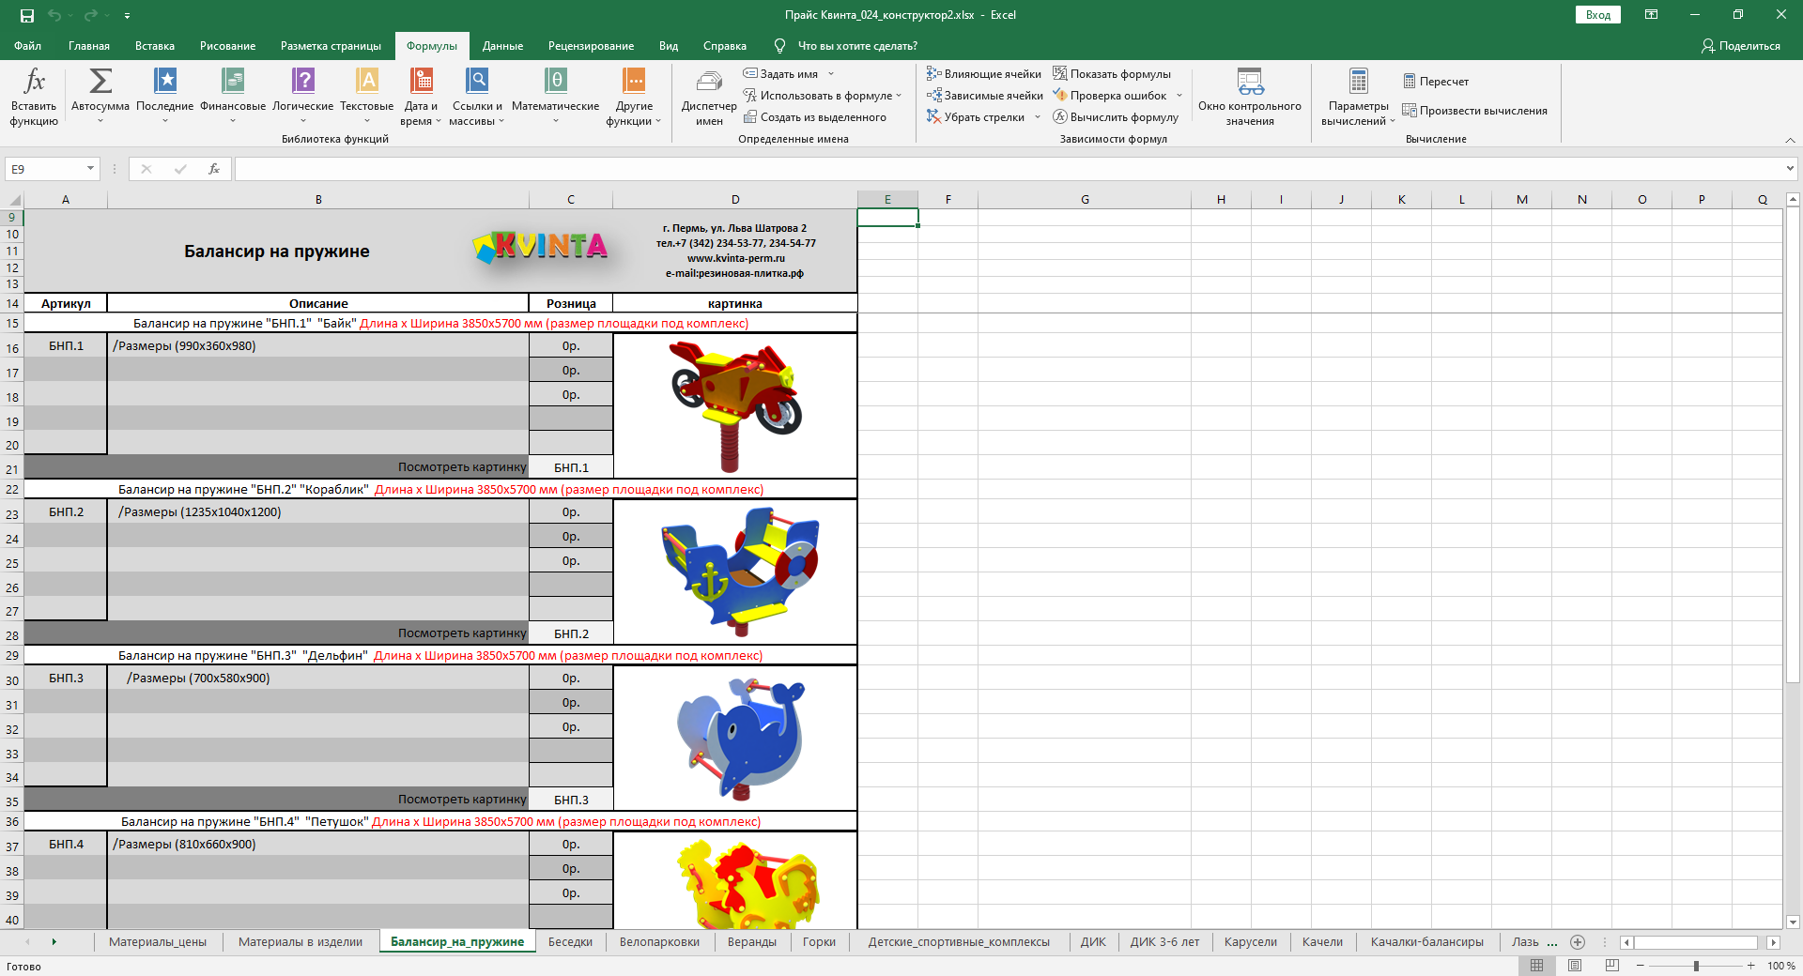The image size is (1803, 976).
Task: Open Watch Window (Окно контрольного значения)
Action: pyautogui.click(x=1250, y=97)
